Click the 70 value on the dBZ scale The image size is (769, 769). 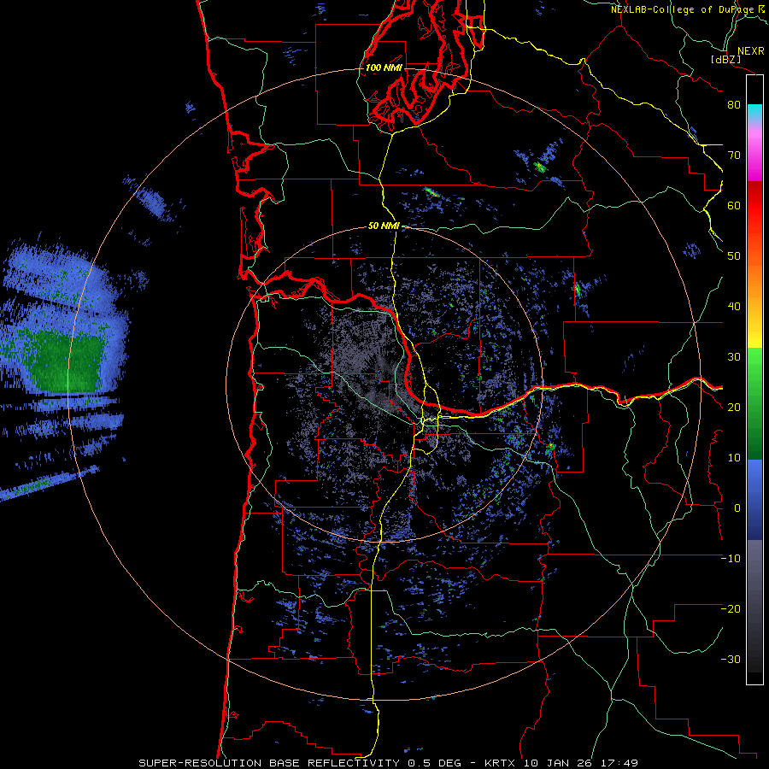pyautogui.click(x=734, y=155)
